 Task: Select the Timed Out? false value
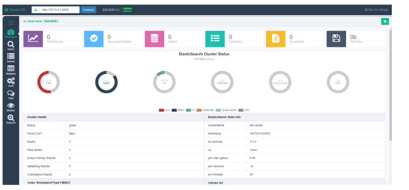tap(72, 133)
